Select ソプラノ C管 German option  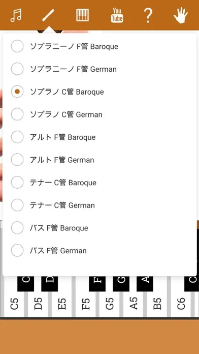pyautogui.click(x=99, y=114)
